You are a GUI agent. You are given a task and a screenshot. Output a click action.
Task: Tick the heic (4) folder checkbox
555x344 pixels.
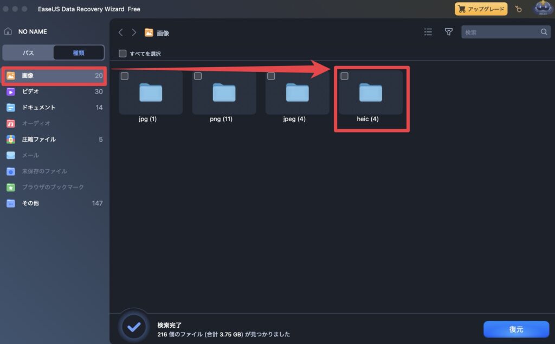(344, 76)
